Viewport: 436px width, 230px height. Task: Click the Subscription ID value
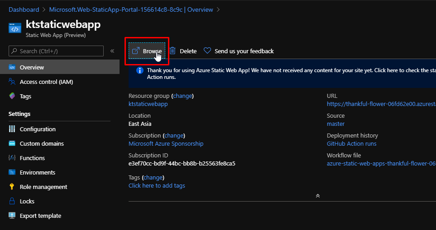click(x=182, y=163)
